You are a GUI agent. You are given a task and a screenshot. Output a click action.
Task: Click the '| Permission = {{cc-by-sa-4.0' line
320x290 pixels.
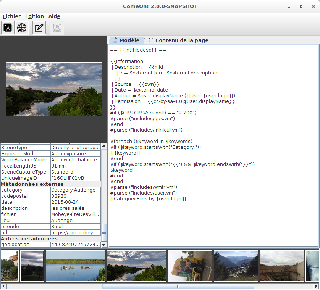(173, 101)
